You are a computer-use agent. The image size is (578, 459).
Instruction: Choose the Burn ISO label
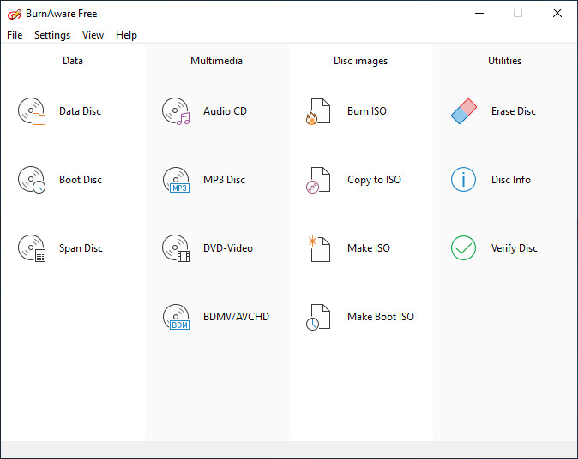click(367, 111)
